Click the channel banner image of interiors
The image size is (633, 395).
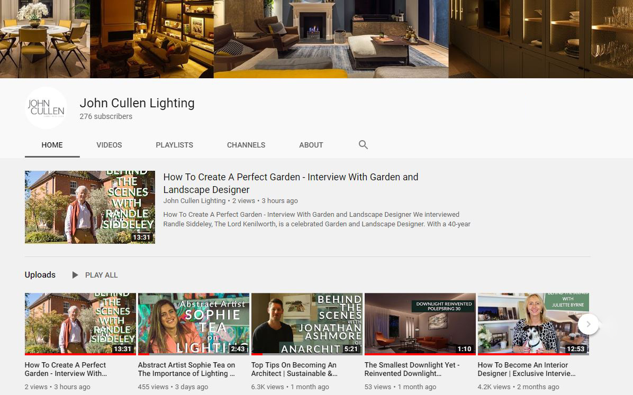[x=316, y=39]
